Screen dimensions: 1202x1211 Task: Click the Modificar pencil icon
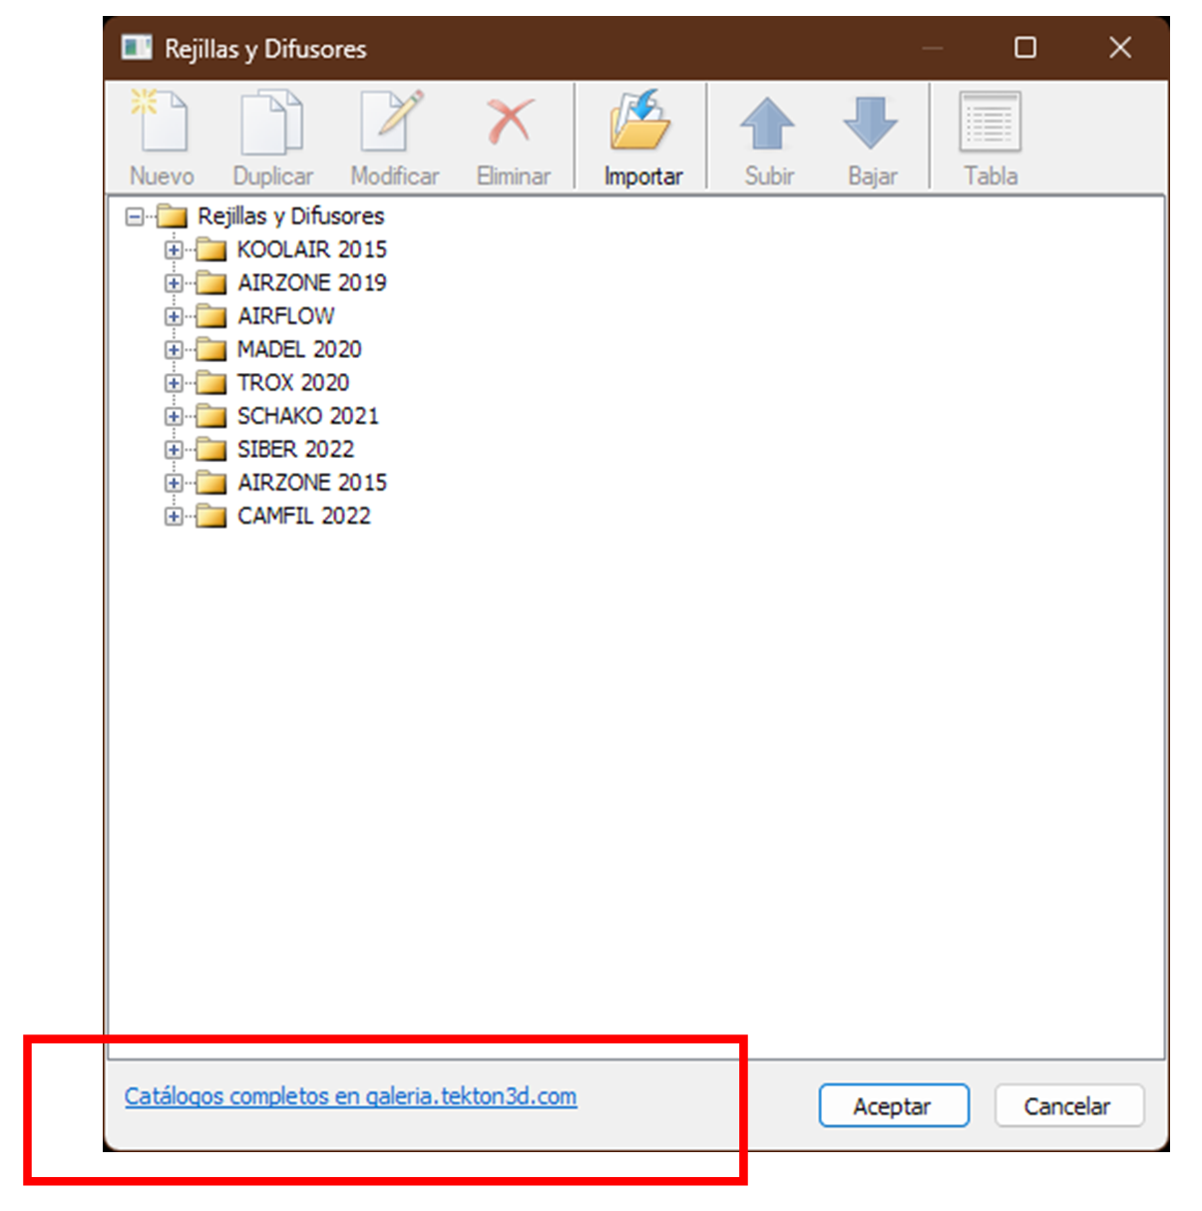pyautogui.click(x=393, y=122)
